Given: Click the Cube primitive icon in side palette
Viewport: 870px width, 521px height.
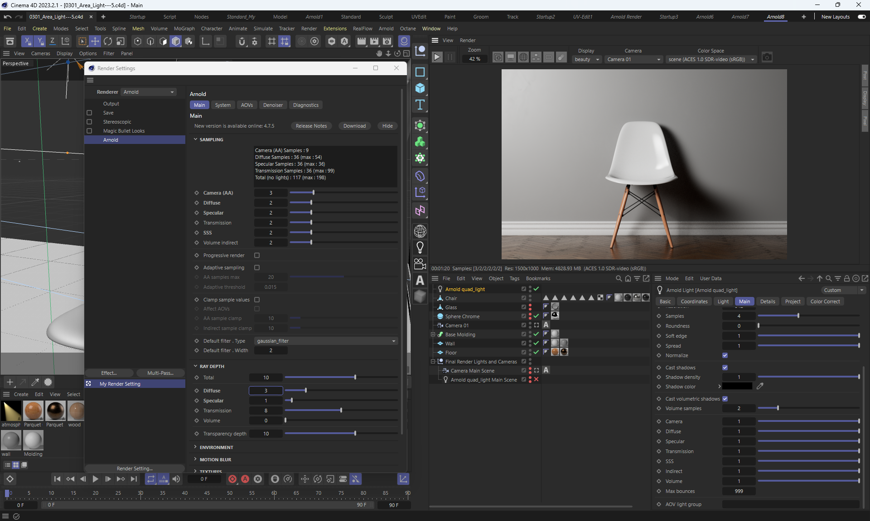Looking at the screenshot, I should 420,88.
